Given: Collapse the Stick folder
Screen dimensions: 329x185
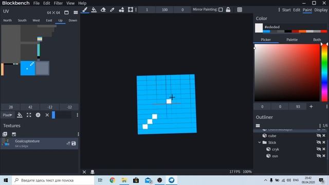Looking at the screenshot, I should (x=259, y=142).
